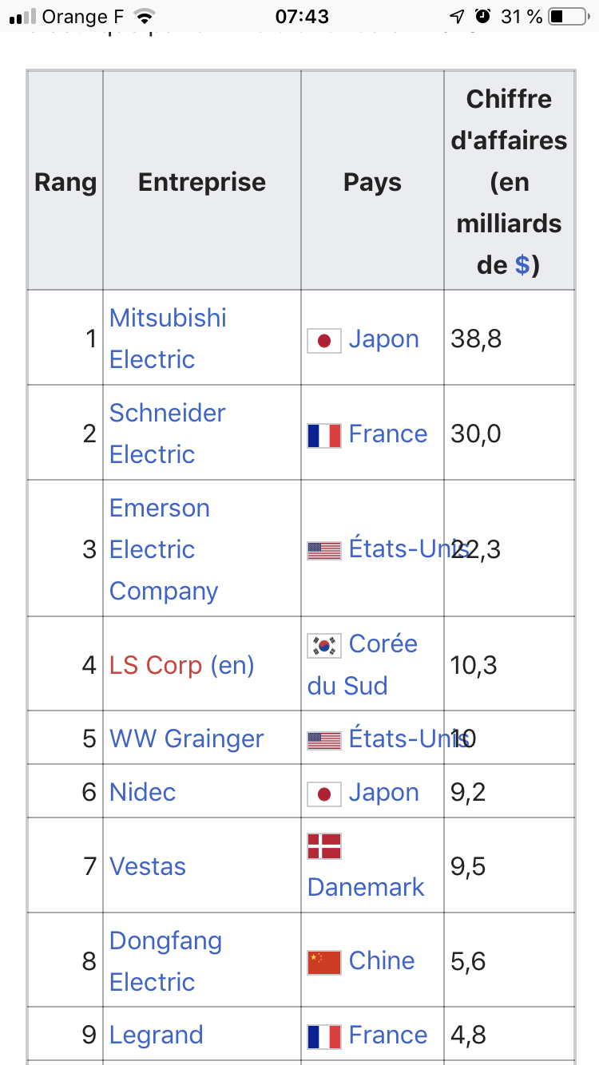The image size is (599, 1065).
Task: Tap the Denmark flag icon
Action: (324, 846)
